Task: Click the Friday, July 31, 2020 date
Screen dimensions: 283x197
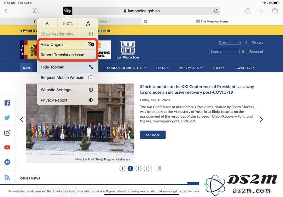Action: tap(155, 100)
